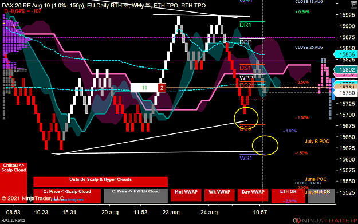Image resolution: width=358 pixels, height=224 pixels.
Task: Click the 15700 value on price axis
Action: [347, 115]
